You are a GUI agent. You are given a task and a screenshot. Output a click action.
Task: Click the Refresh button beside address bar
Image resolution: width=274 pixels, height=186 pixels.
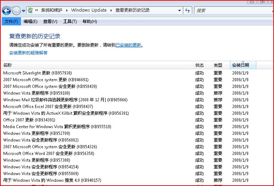click(x=188, y=11)
